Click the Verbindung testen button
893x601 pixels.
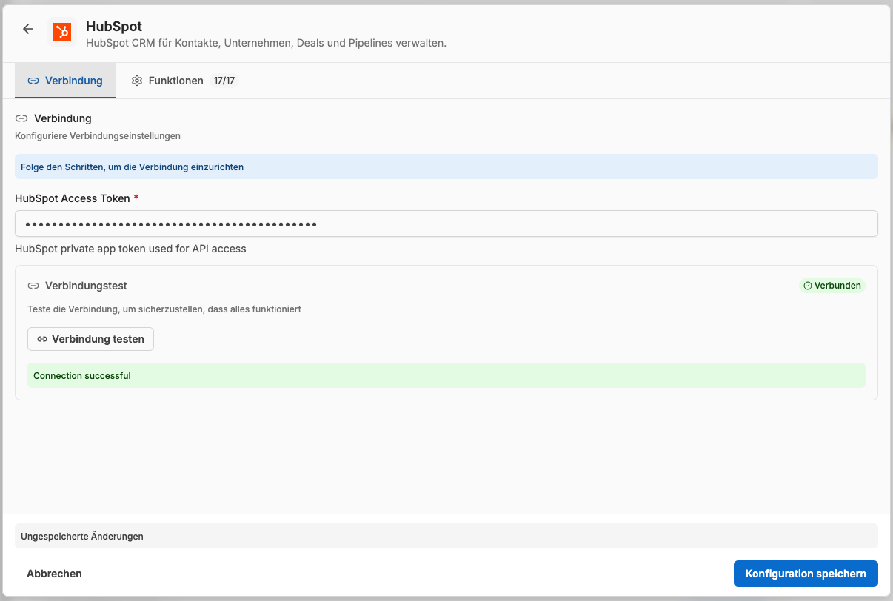pyautogui.click(x=91, y=339)
